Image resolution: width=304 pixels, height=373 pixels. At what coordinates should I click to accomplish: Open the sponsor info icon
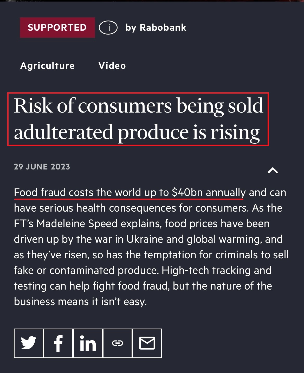(x=108, y=27)
